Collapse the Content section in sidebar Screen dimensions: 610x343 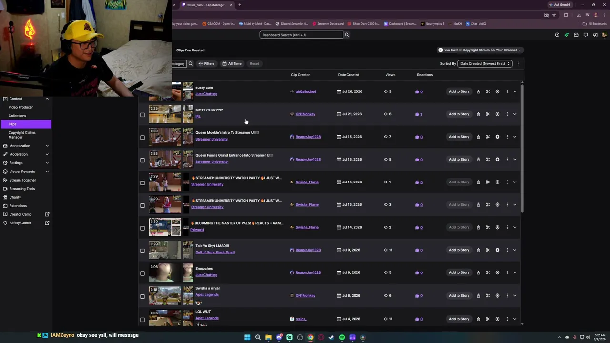47,99
